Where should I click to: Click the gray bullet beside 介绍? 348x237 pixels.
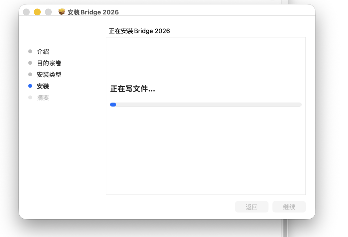point(30,51)
